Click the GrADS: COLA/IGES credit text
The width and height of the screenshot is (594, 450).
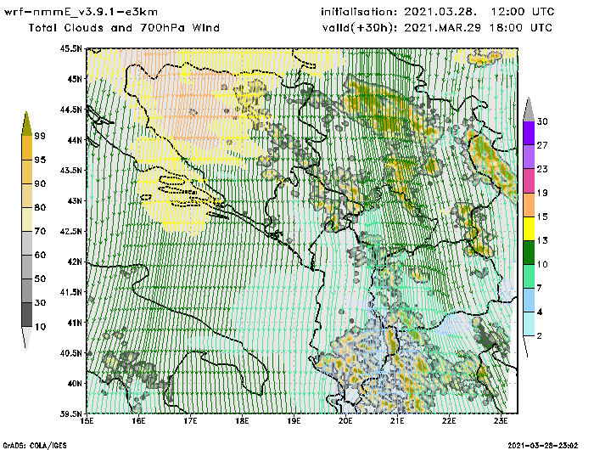(34, 444)
